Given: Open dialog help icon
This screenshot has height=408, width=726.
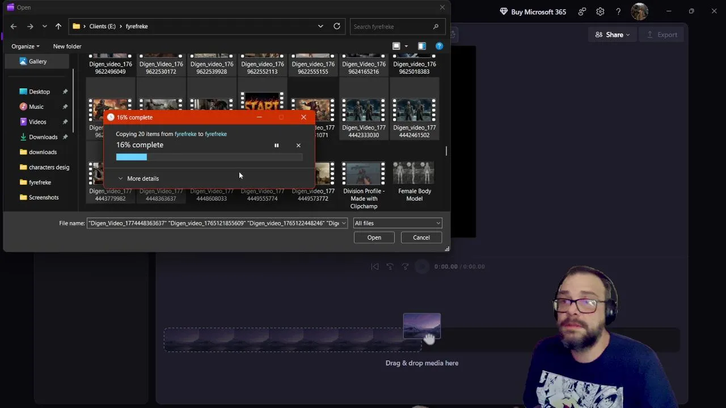Looking at the screenshot, I should [x=439, y=46].
